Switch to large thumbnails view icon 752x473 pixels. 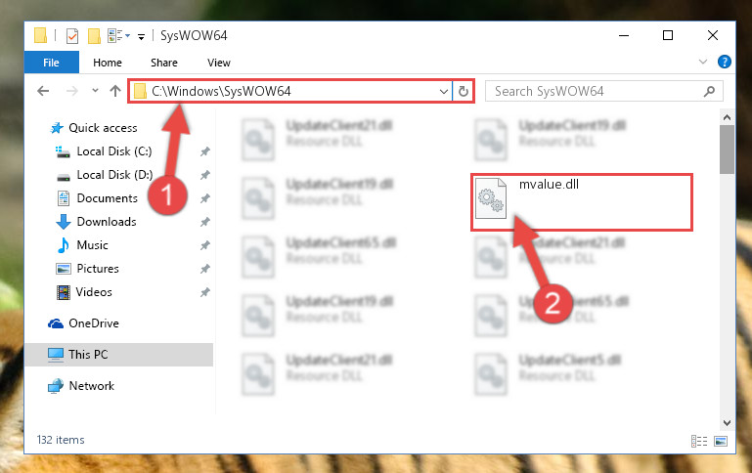click(721, 441)
